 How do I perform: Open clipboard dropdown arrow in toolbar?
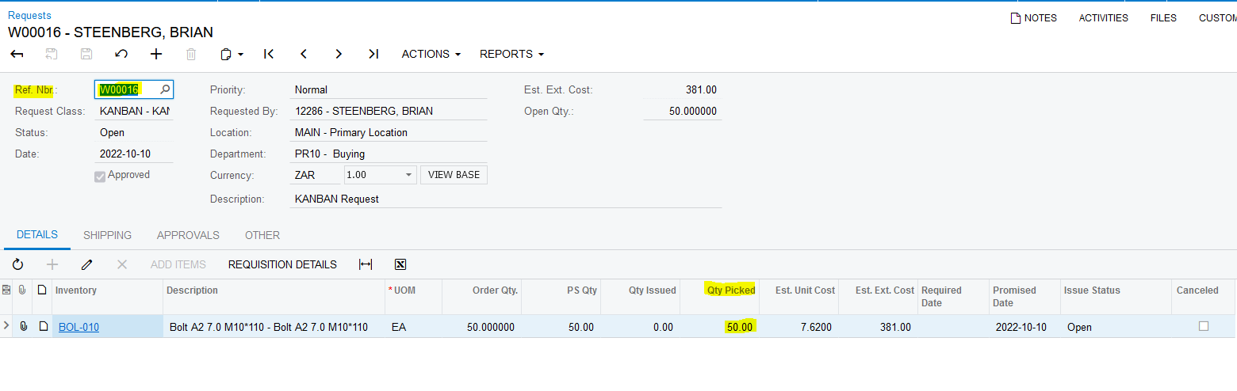pos(240,55)
